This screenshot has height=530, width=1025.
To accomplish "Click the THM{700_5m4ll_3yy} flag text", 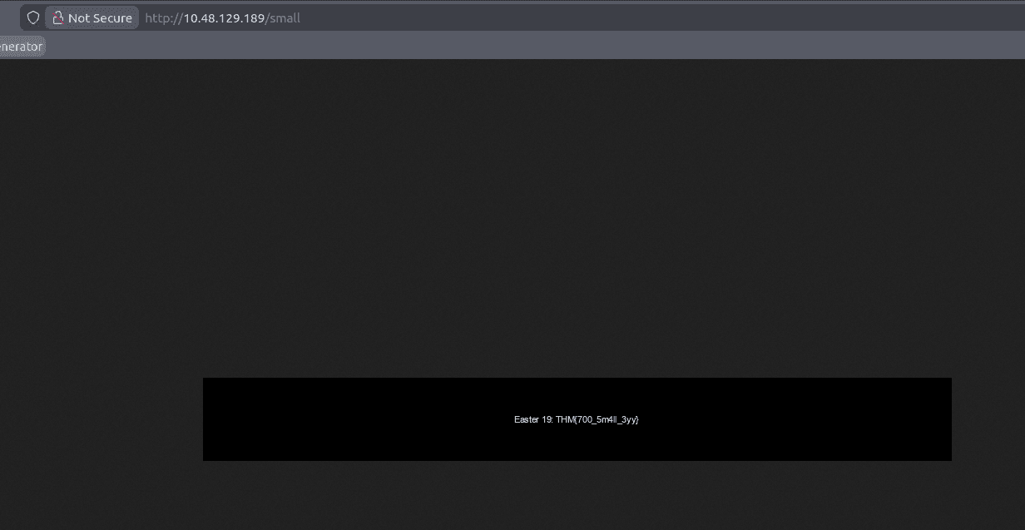I will click(597, 419).
